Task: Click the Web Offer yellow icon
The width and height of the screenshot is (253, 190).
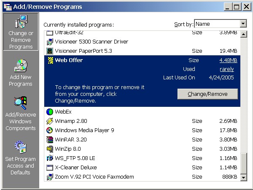Action: coord(50,60)
